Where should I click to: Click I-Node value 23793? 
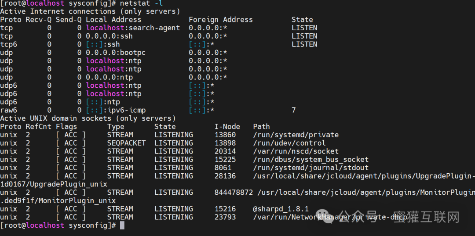pos(225,217)
